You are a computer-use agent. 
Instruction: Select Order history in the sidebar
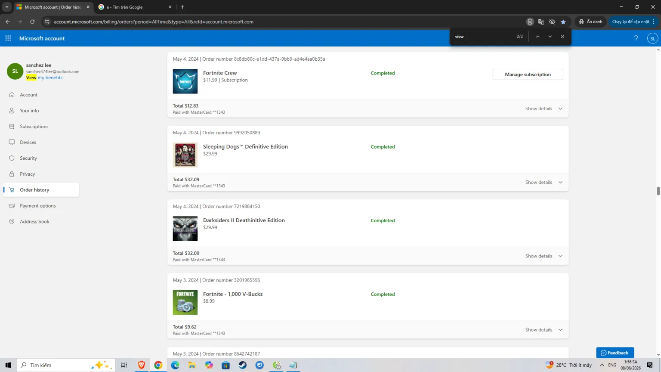41,190
